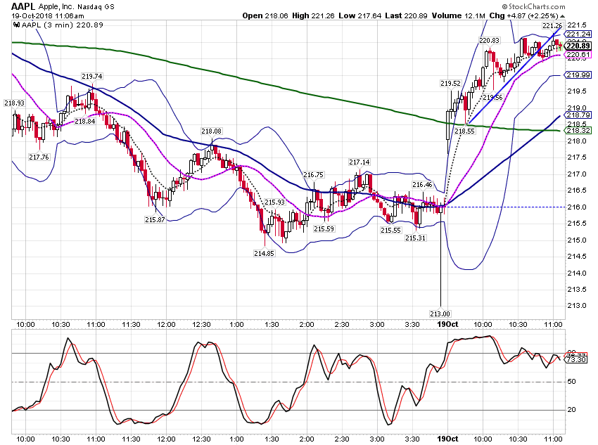Click the 219.56 price annotation

coord(492,98)
